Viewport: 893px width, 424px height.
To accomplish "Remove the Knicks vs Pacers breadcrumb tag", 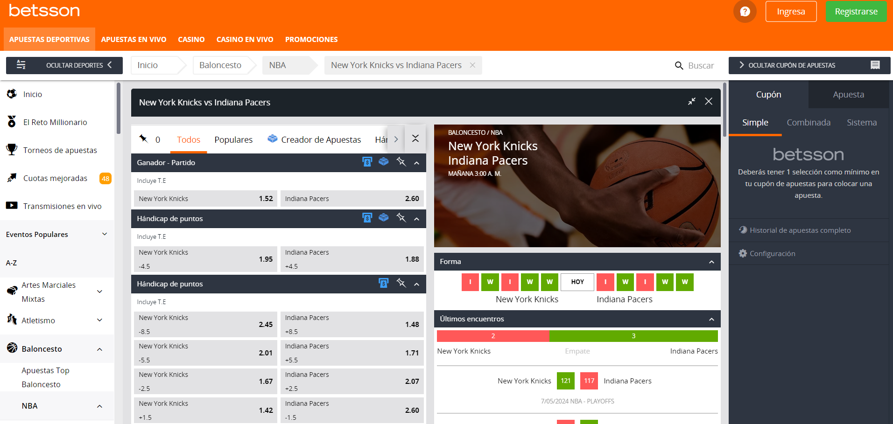I will click(472, 65).
